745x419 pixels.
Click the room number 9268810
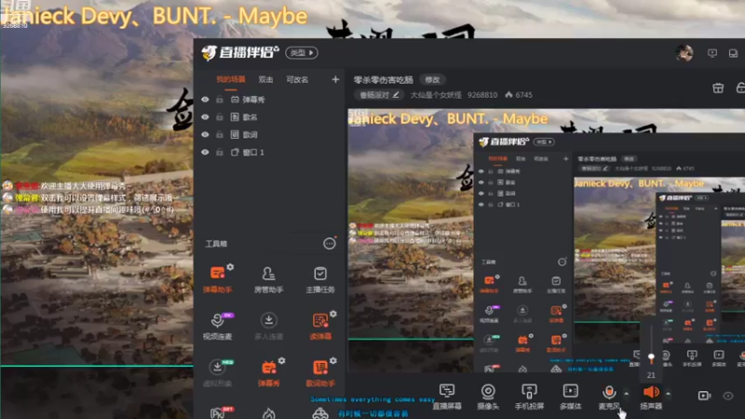point(482,95)
